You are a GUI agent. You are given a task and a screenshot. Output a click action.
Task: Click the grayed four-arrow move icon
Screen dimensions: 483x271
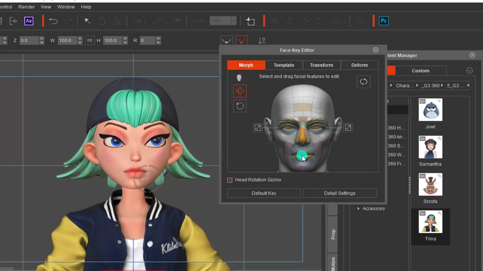pyautogui.click(x=305, y=21)
